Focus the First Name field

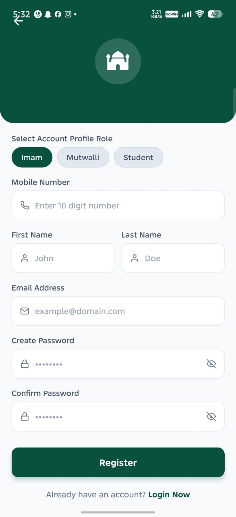[x=63, y=258]
